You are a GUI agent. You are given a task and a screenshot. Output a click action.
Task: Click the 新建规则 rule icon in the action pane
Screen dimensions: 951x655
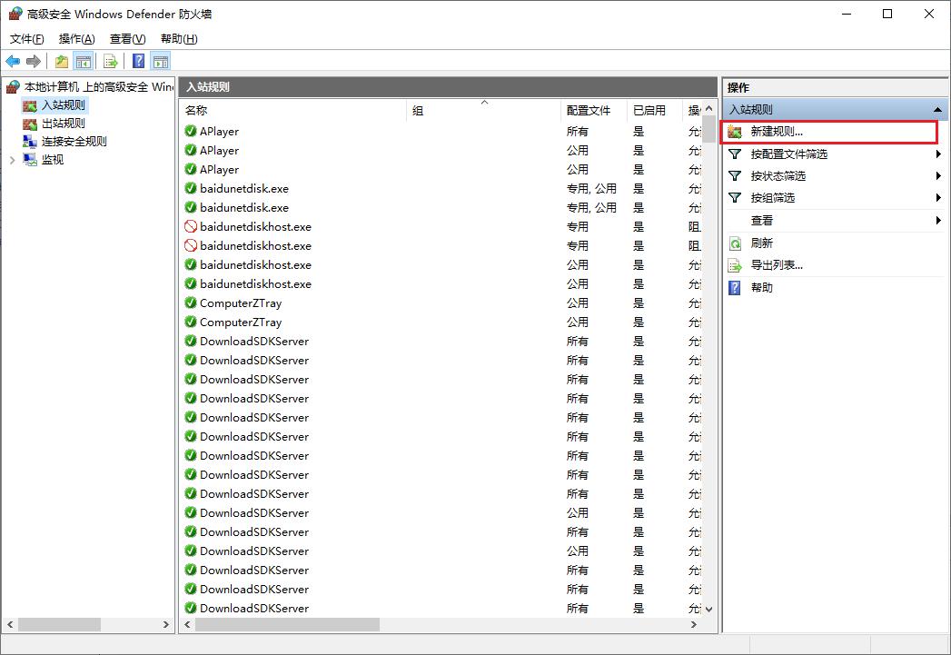[x=733, y=132]
